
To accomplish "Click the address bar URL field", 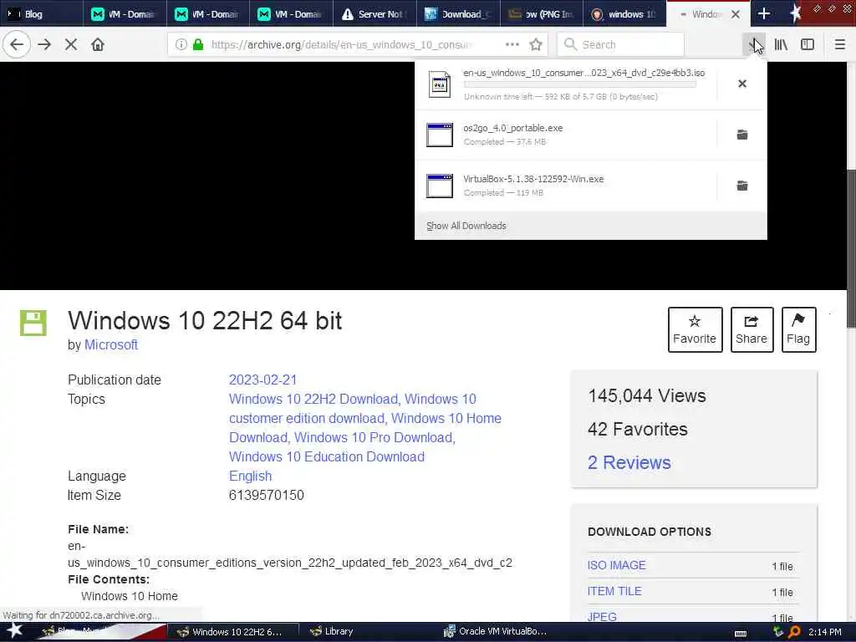I will 341,45.
